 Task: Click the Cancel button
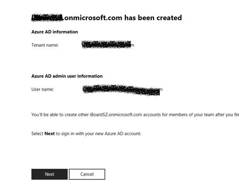87,174
